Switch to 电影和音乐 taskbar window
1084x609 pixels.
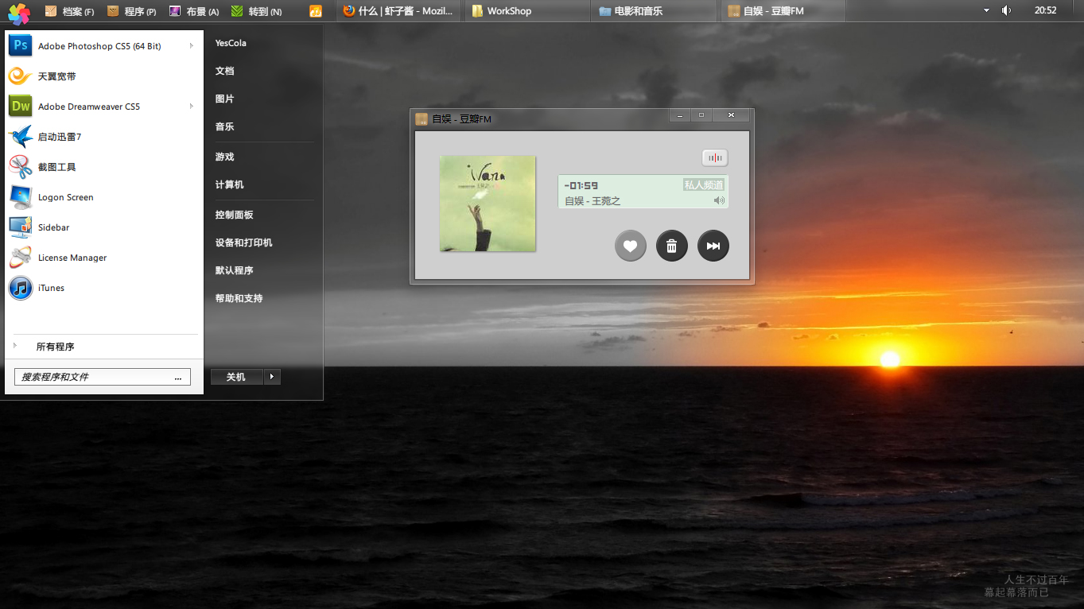655,11
